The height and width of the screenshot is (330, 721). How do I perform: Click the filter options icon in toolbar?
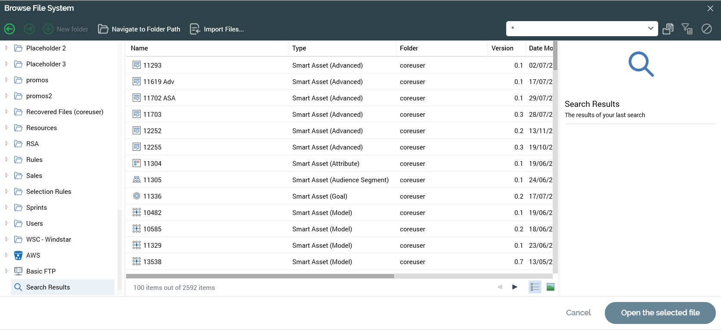pyautogui.click(x=687, y=29)
